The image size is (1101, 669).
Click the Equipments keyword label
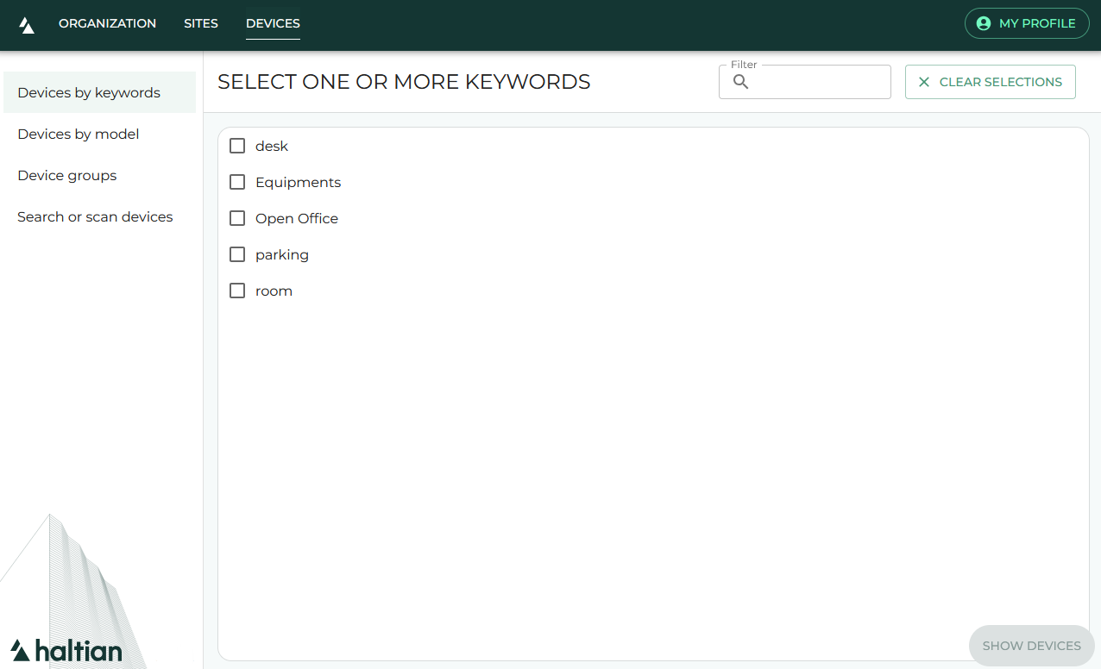pos(298,182)
